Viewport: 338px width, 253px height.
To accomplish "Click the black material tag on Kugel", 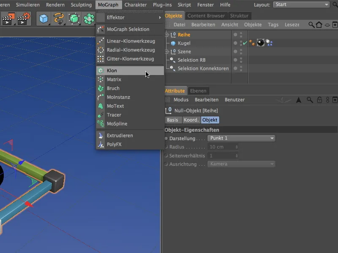I will [260, 43].
